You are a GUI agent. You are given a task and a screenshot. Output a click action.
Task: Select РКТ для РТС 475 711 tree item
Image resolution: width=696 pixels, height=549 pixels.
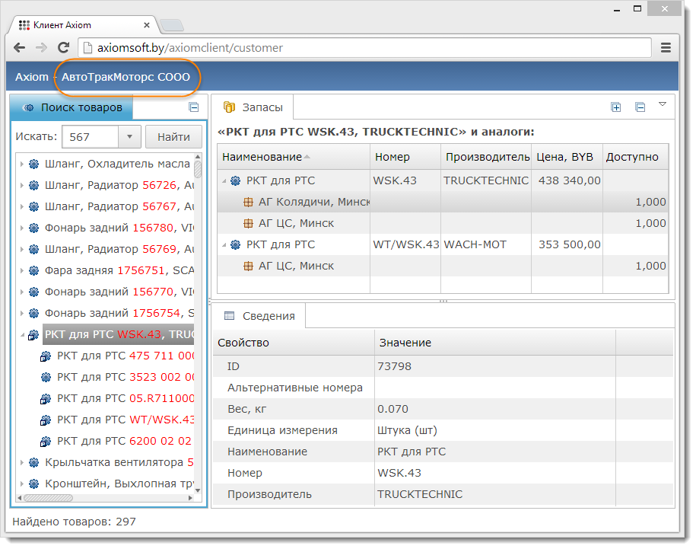tap(126, 356)
